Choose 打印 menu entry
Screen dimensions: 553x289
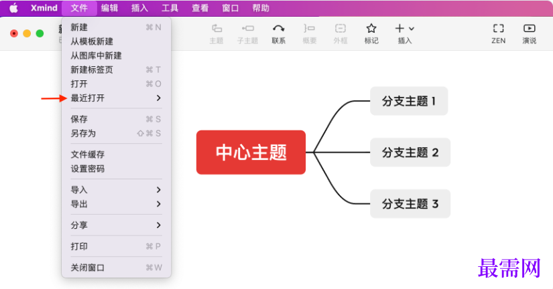click(x=116, y=246)
